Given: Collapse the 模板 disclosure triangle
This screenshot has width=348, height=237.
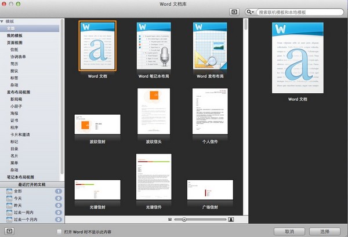Looking at the screenshot, I should [x=3, y=21].
